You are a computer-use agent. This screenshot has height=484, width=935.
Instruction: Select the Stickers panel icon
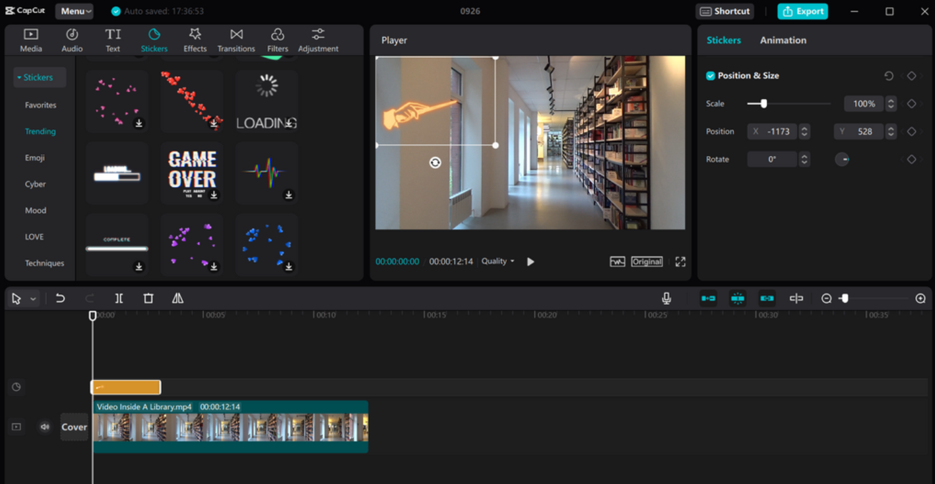click(154, 39)
